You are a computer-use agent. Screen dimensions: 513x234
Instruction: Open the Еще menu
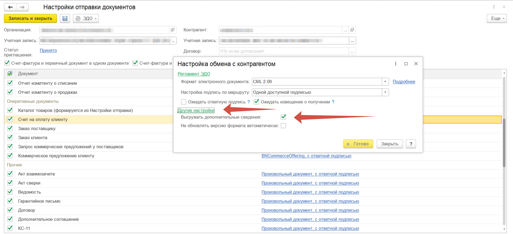(496, 18)
